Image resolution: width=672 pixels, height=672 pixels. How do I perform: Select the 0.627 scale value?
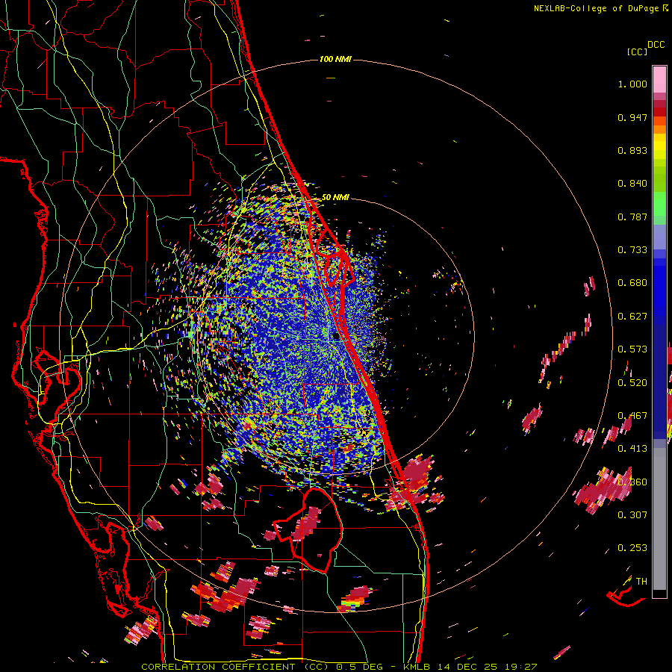point(632,317)
